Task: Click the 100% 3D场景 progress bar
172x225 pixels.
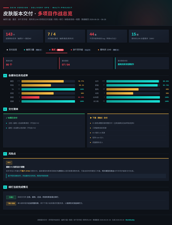Action: 133,97
